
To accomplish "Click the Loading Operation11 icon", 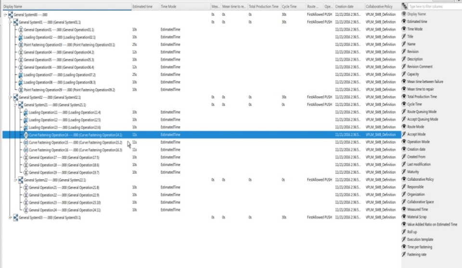I will point(26,113).
